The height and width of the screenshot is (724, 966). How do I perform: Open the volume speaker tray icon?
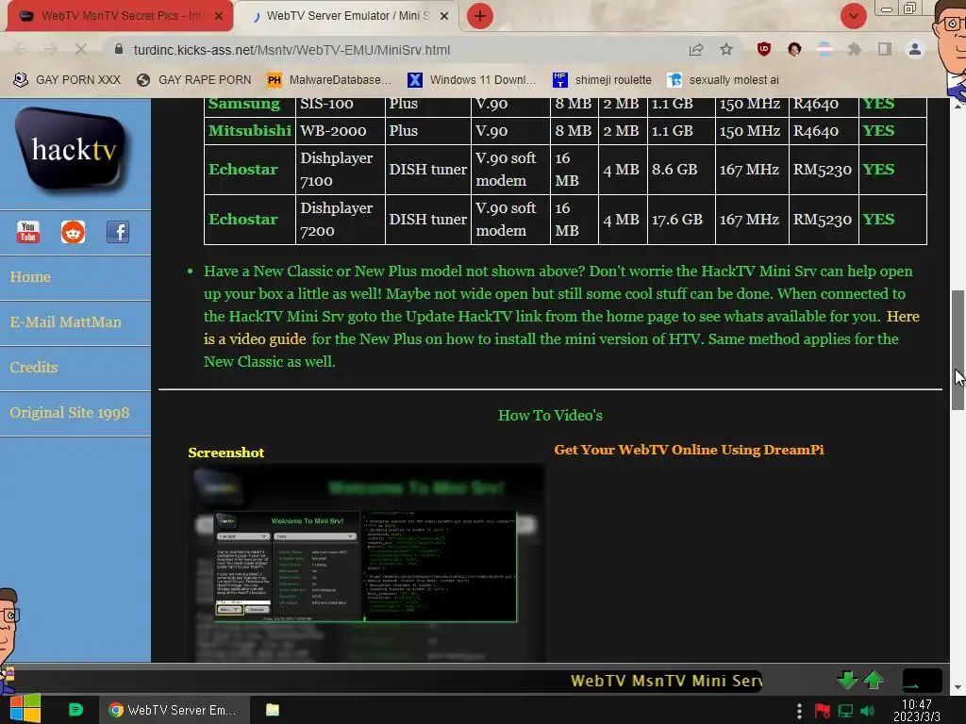pyautogui.click(x=868, y=711)
